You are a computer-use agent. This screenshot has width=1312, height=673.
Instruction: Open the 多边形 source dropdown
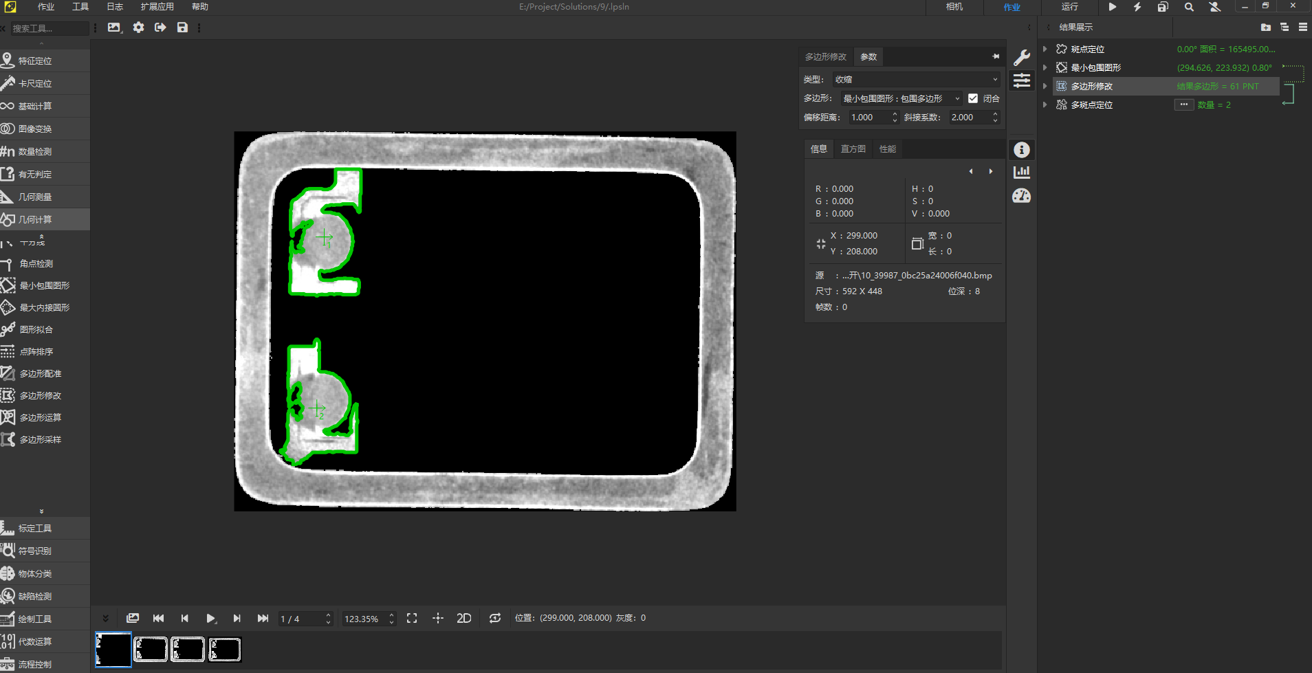coord(901,98)
